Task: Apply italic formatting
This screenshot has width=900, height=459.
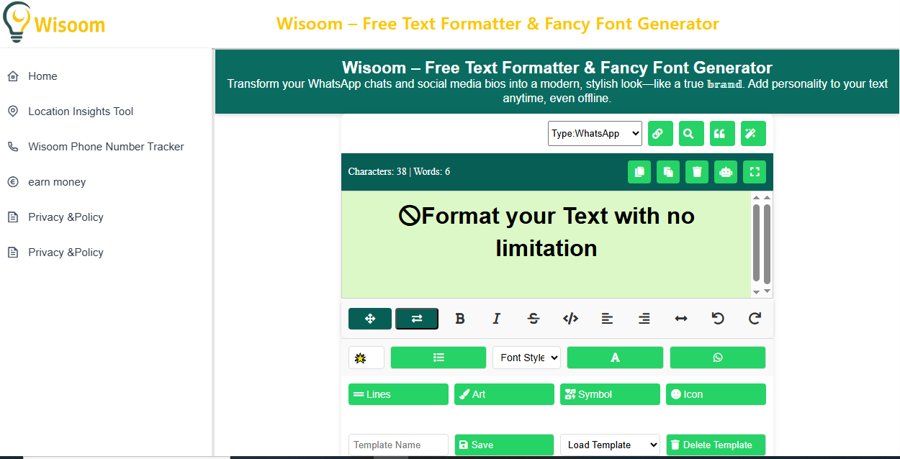Action: coord(497,319)
